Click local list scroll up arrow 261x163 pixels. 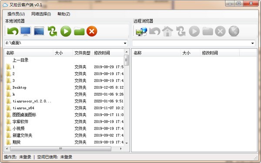[127, 52]
